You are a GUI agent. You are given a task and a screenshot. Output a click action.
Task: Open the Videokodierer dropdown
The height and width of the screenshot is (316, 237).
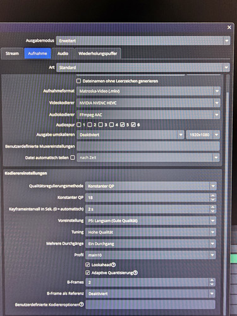(149, 103)
